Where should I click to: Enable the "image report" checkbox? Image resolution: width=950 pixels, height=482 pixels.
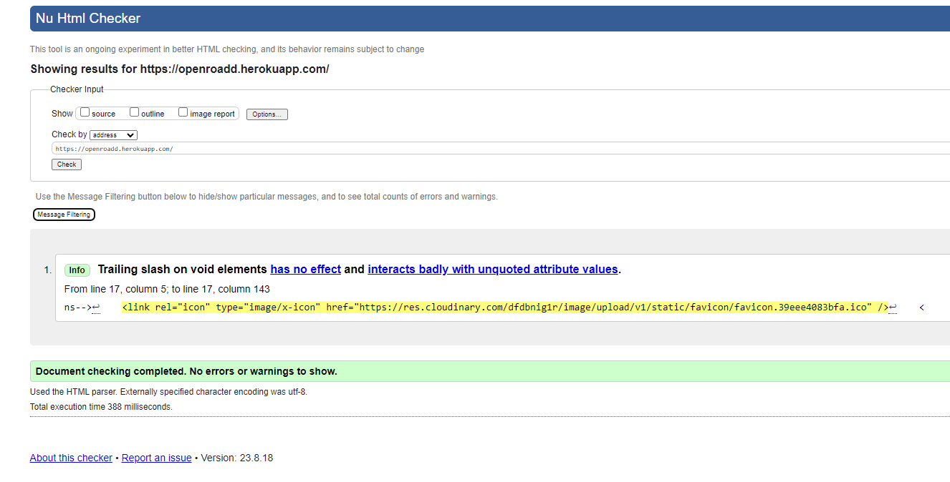click(x=183, y=112)
